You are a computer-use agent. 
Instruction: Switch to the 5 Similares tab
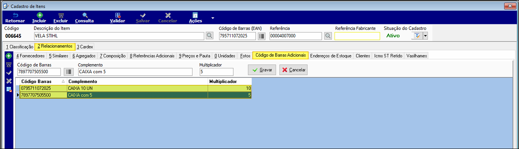58,56
